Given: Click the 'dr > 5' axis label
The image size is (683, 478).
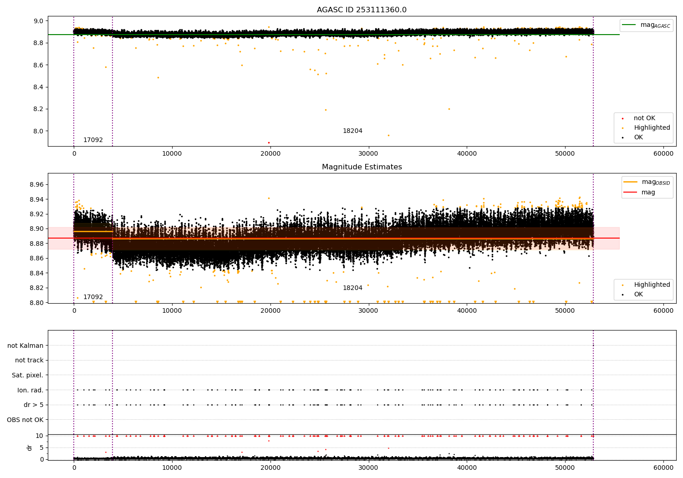Looking at the screenshot, I should (33, 405).
